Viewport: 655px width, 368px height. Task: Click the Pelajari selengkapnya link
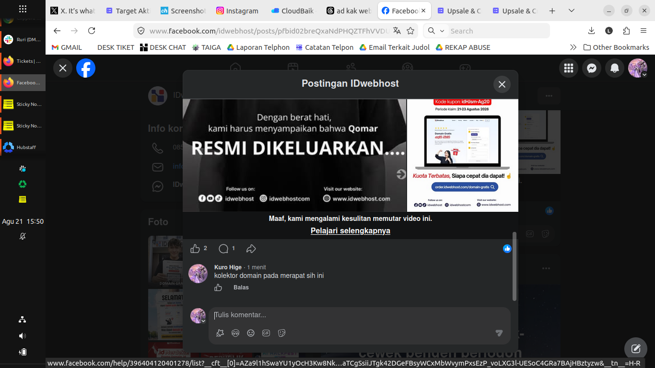tap(351, 231)
